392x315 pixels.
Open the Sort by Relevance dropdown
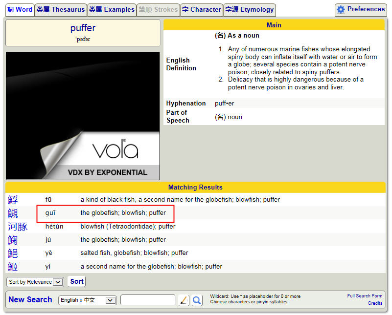tap(35, 282)
